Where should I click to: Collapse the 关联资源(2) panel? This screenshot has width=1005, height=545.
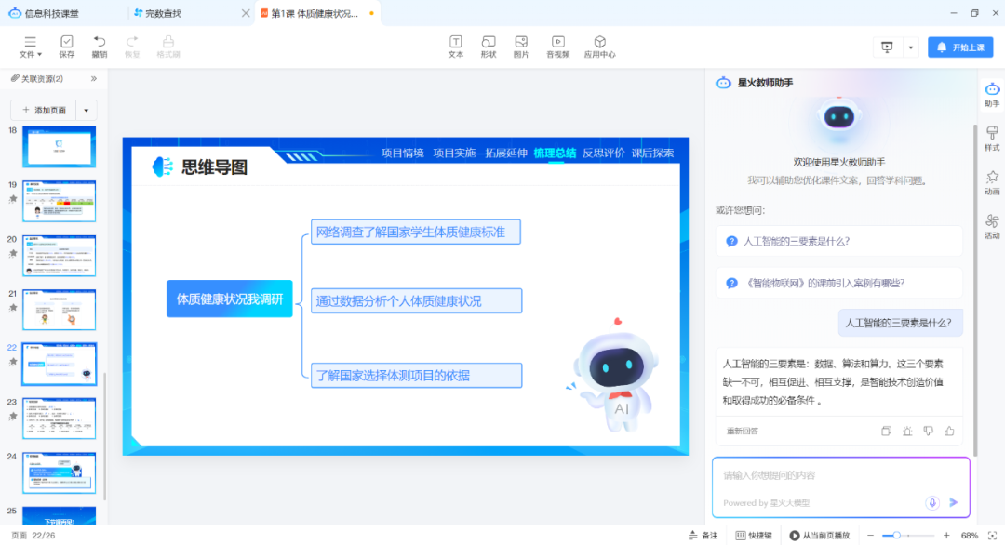(93, 79)
